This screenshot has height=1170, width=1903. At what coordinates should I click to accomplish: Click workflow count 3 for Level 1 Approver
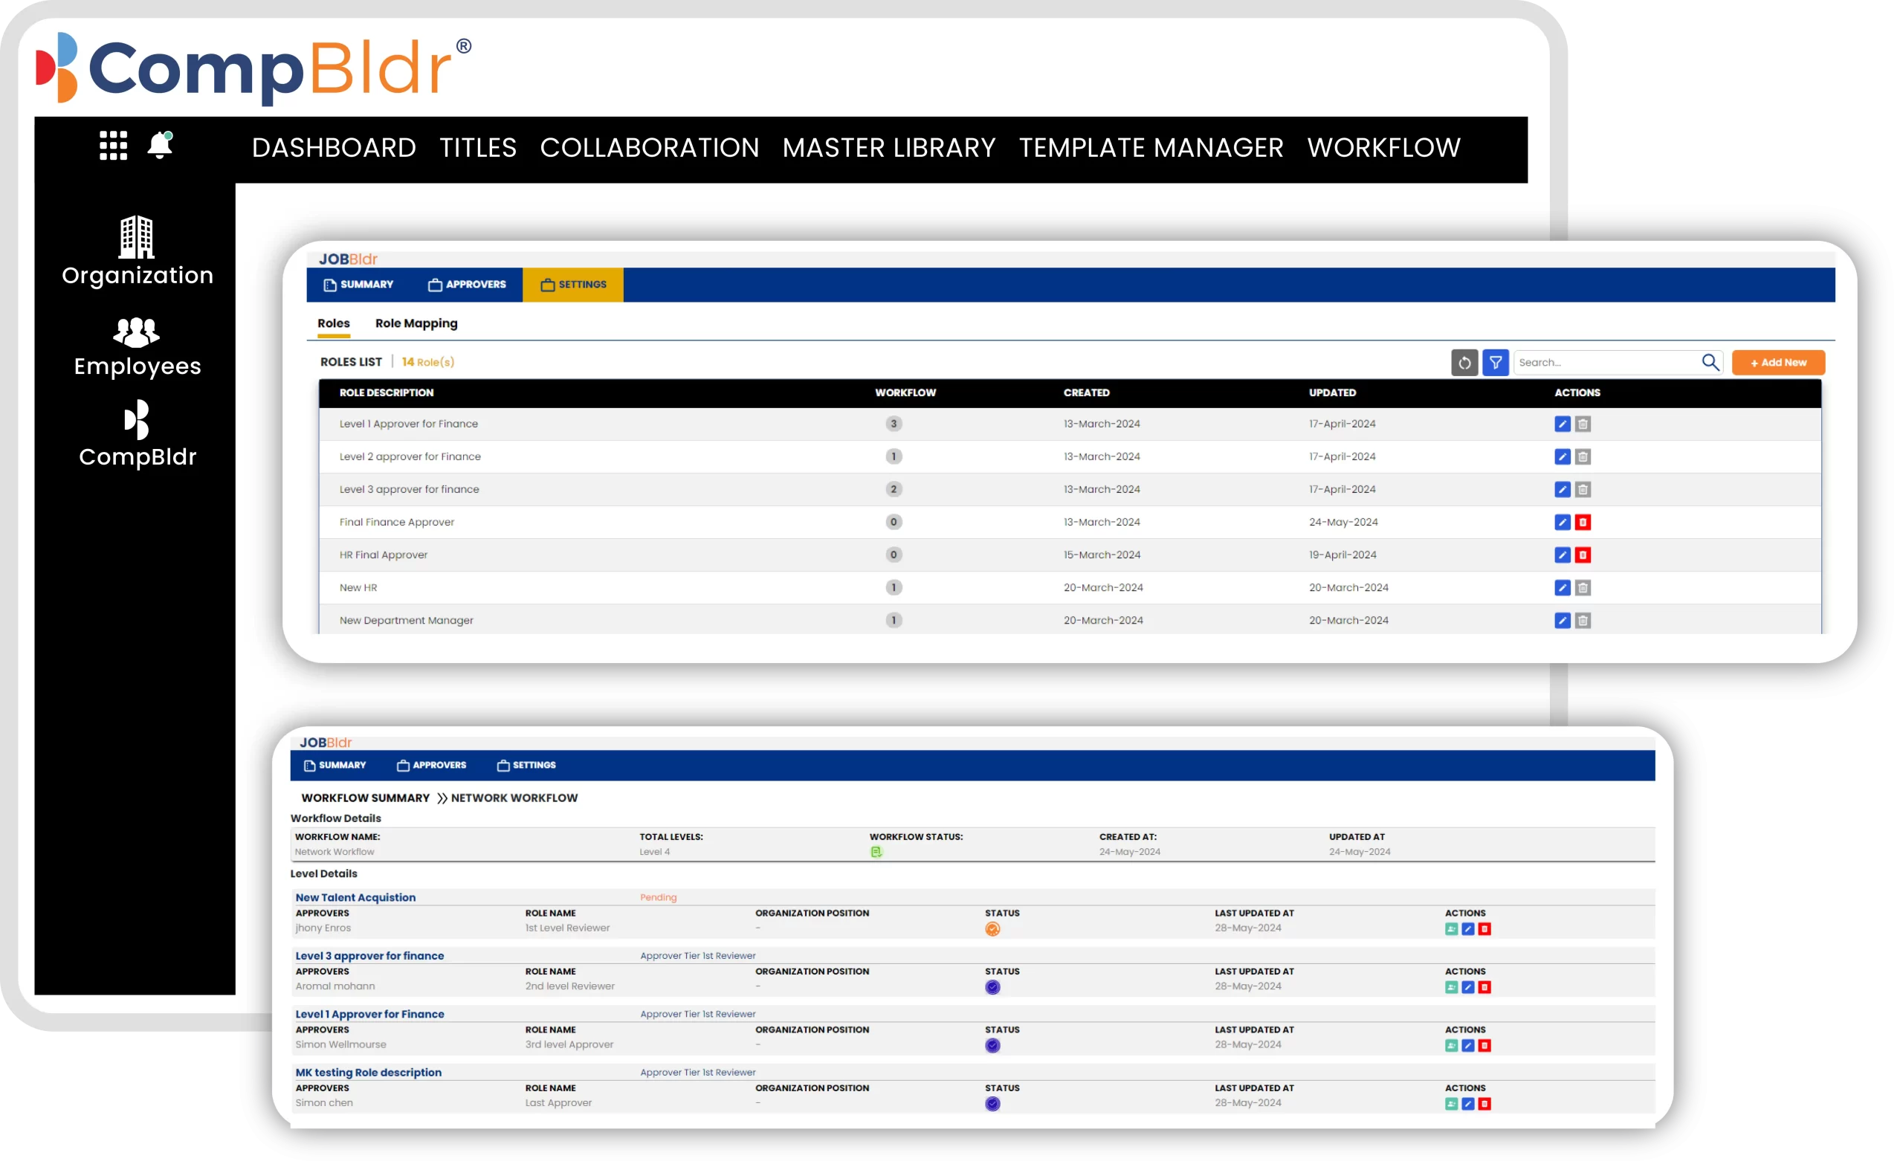(894, 424)
